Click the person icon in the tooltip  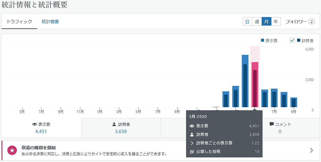pos(192,135)
